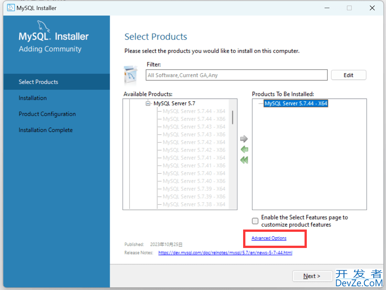This screenshot has width=386, height=290.
Task: Click the published date 2023年10月25日
Action: [166, 244]
